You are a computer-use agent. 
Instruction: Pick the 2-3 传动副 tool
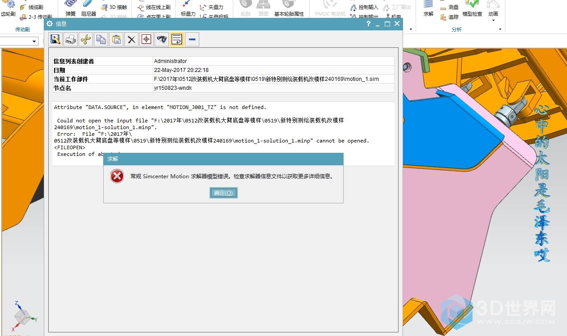tap(36, 17)
